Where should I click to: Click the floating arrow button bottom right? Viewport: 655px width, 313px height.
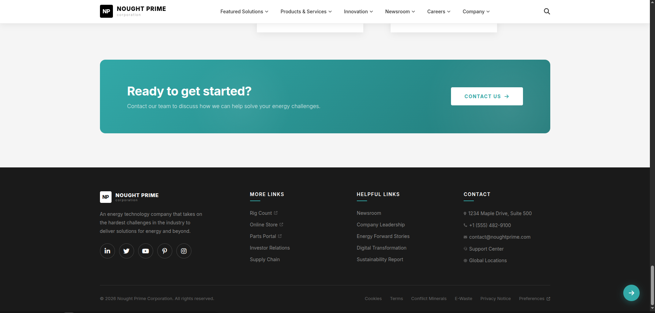click(631, 293)
